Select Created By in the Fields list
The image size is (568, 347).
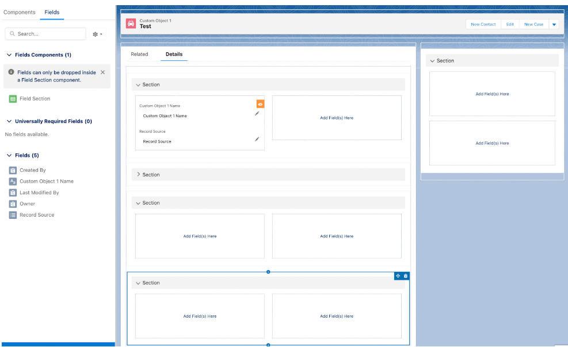tap(33, 170)
